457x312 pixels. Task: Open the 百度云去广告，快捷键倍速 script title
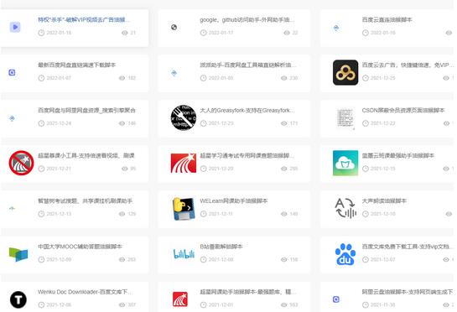coord(408,65)
